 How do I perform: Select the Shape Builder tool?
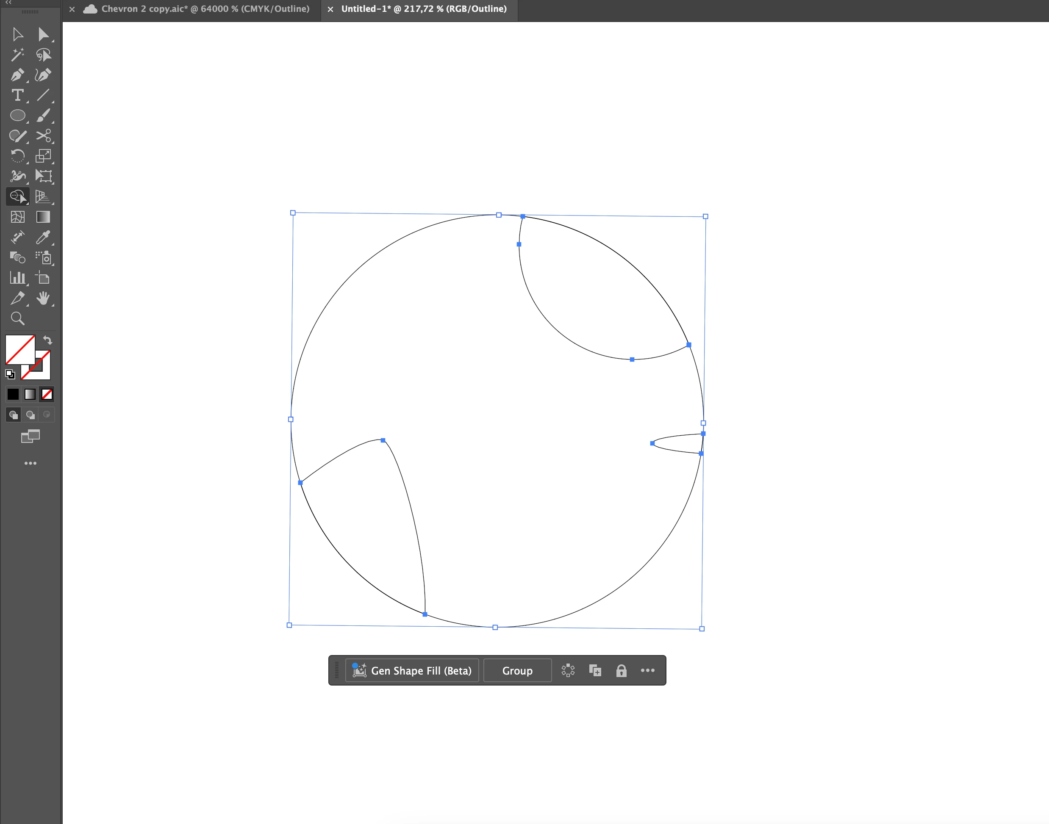point(17,196)
